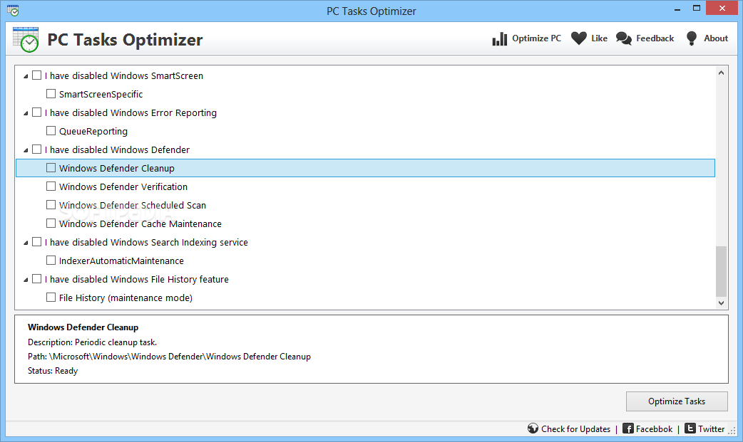Open the Twitter link text
The height and width of the screenshot is (442, 743).
coord(711,428)
